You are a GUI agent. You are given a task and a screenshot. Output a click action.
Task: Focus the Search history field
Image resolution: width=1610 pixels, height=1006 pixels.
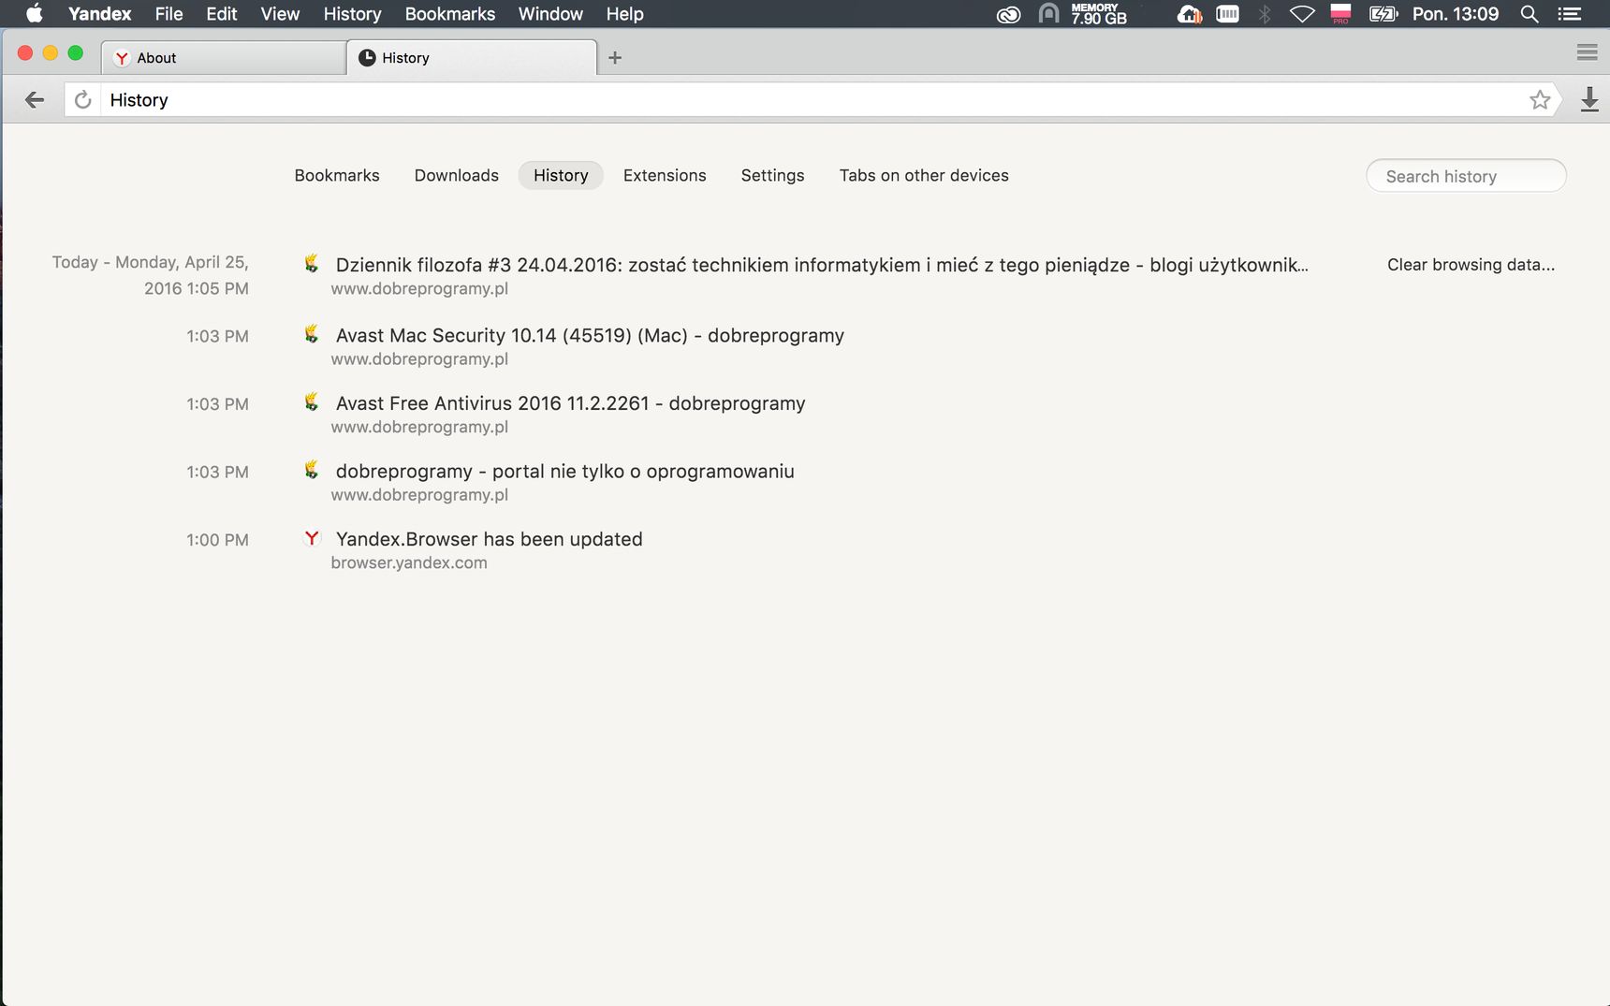(1466, 176)
